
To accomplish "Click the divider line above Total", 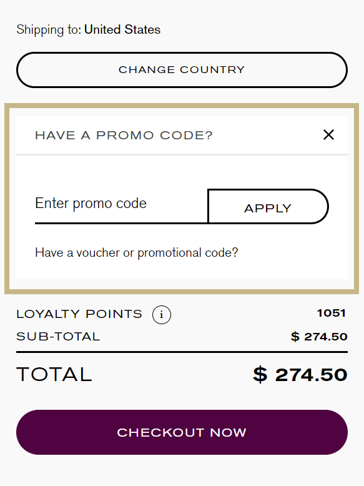I will [x=182, y=352].
